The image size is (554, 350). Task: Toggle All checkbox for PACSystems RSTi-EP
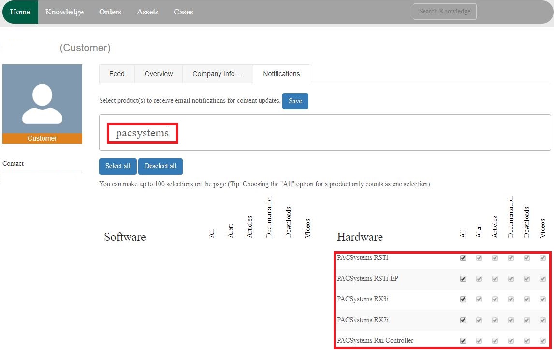(463, 279)
